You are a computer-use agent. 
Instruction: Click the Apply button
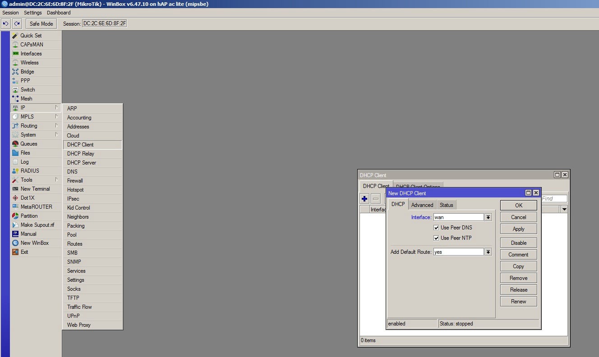click(x=518, y=229)
